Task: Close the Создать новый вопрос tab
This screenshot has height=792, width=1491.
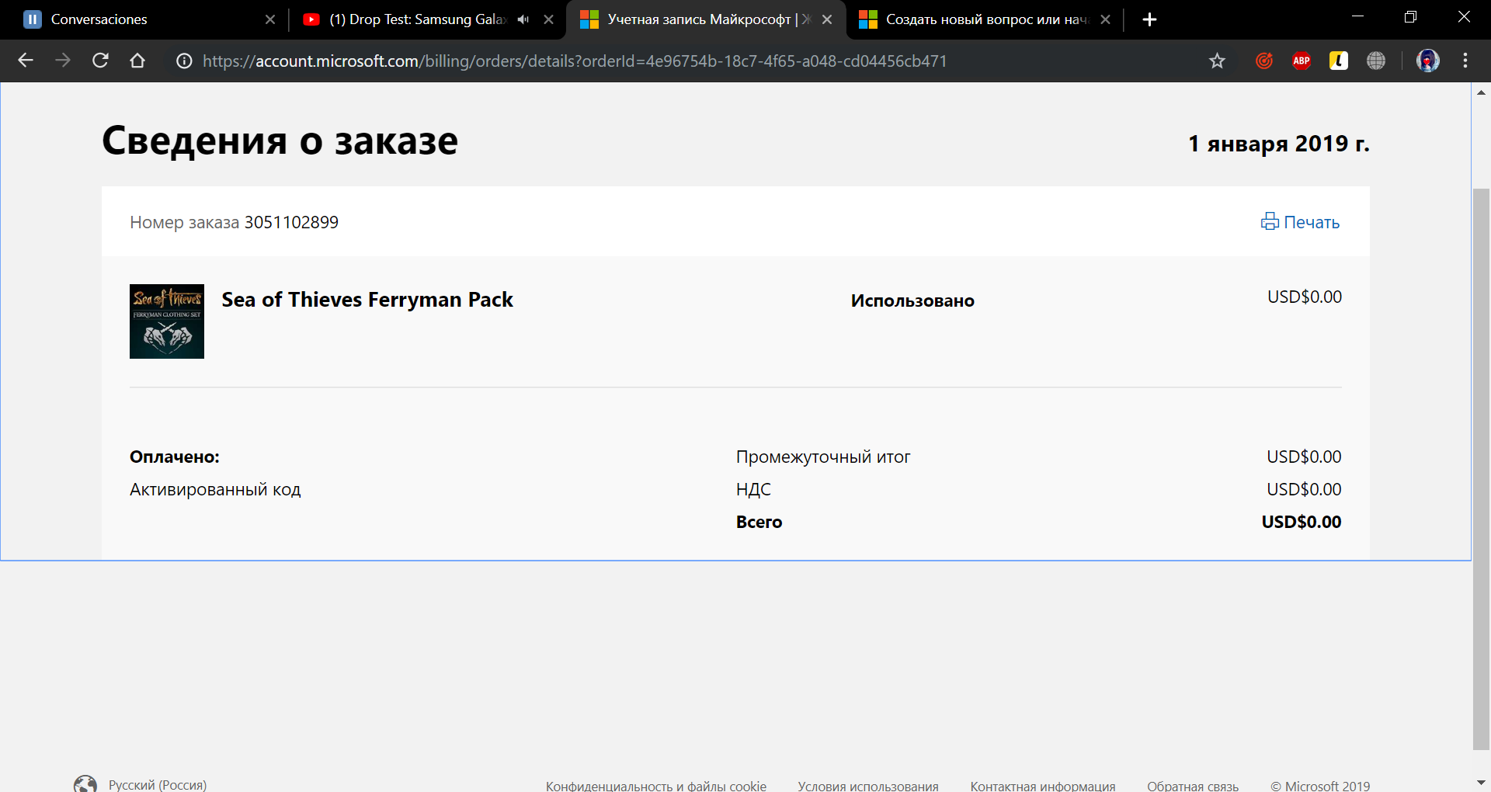Action: click(1106, 19)
